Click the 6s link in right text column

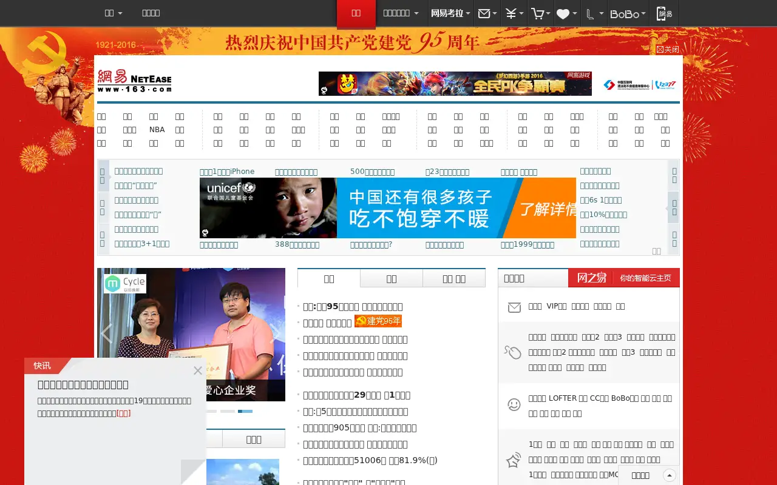[x=601, y=200]
